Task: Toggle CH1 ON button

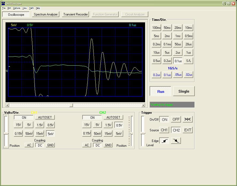Action: (x=24, y=117)
